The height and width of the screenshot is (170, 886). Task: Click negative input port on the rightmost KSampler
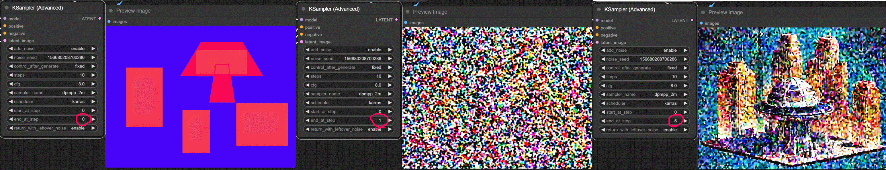(x=597, y=35)
